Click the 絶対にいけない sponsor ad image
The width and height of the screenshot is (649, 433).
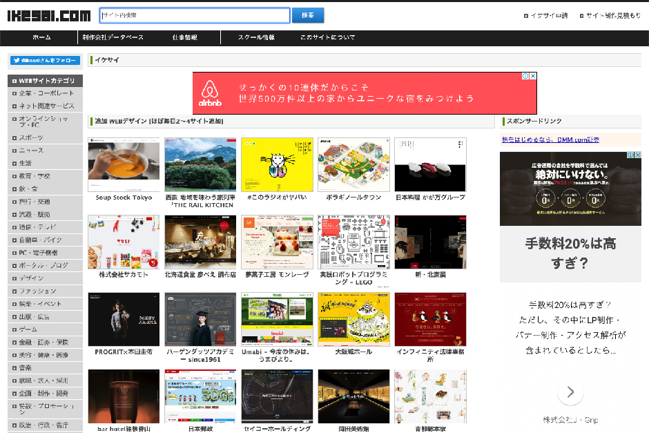(570, 189)
